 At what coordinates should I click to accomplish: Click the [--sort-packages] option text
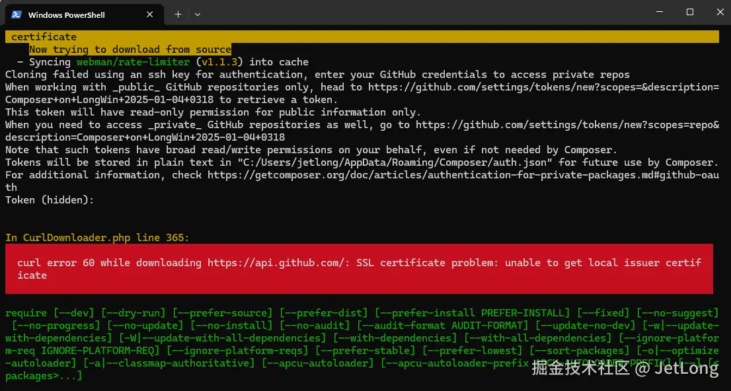coord(580,351)
